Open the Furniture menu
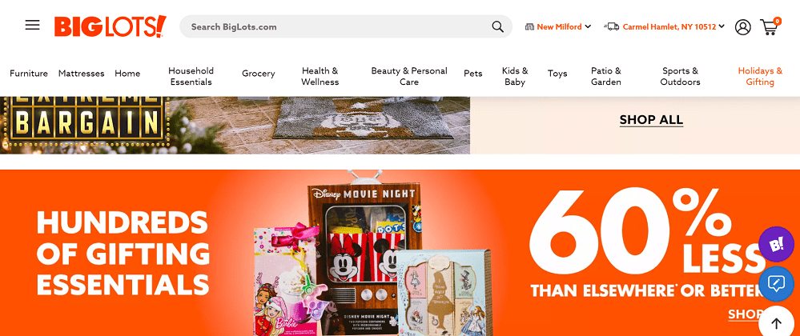The image size is (800, 336). point(29,74)
